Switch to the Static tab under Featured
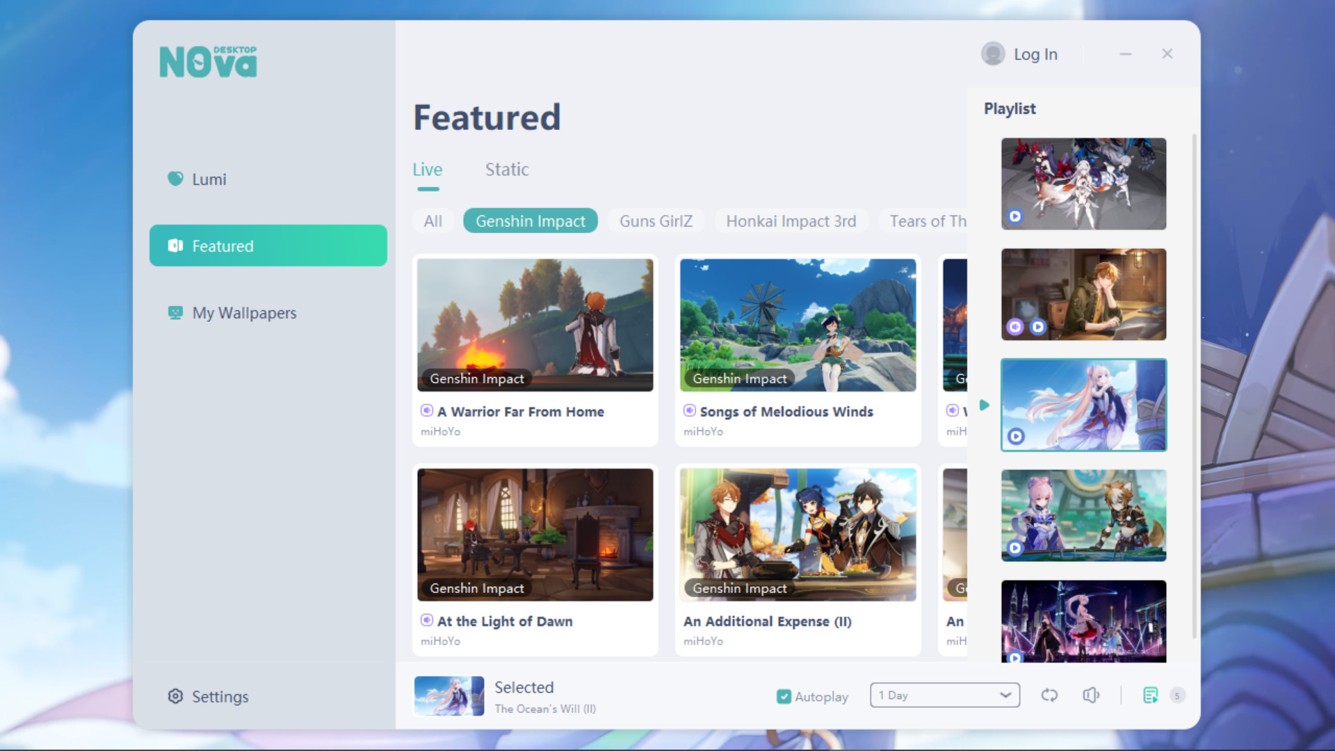Image resolution: width=1335 pixels, height=751 pixels. (x=505, y=170)
